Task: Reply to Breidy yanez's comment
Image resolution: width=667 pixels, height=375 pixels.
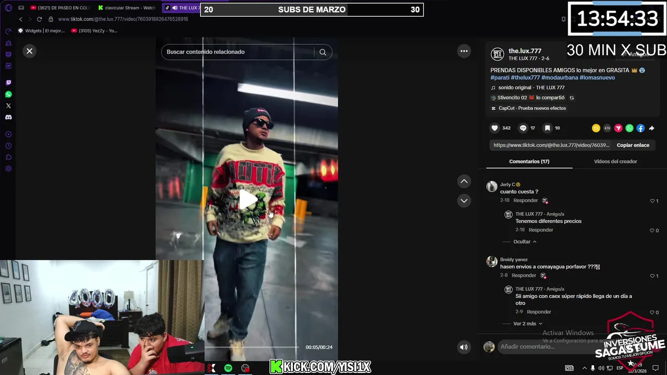Action: (524, 276)
